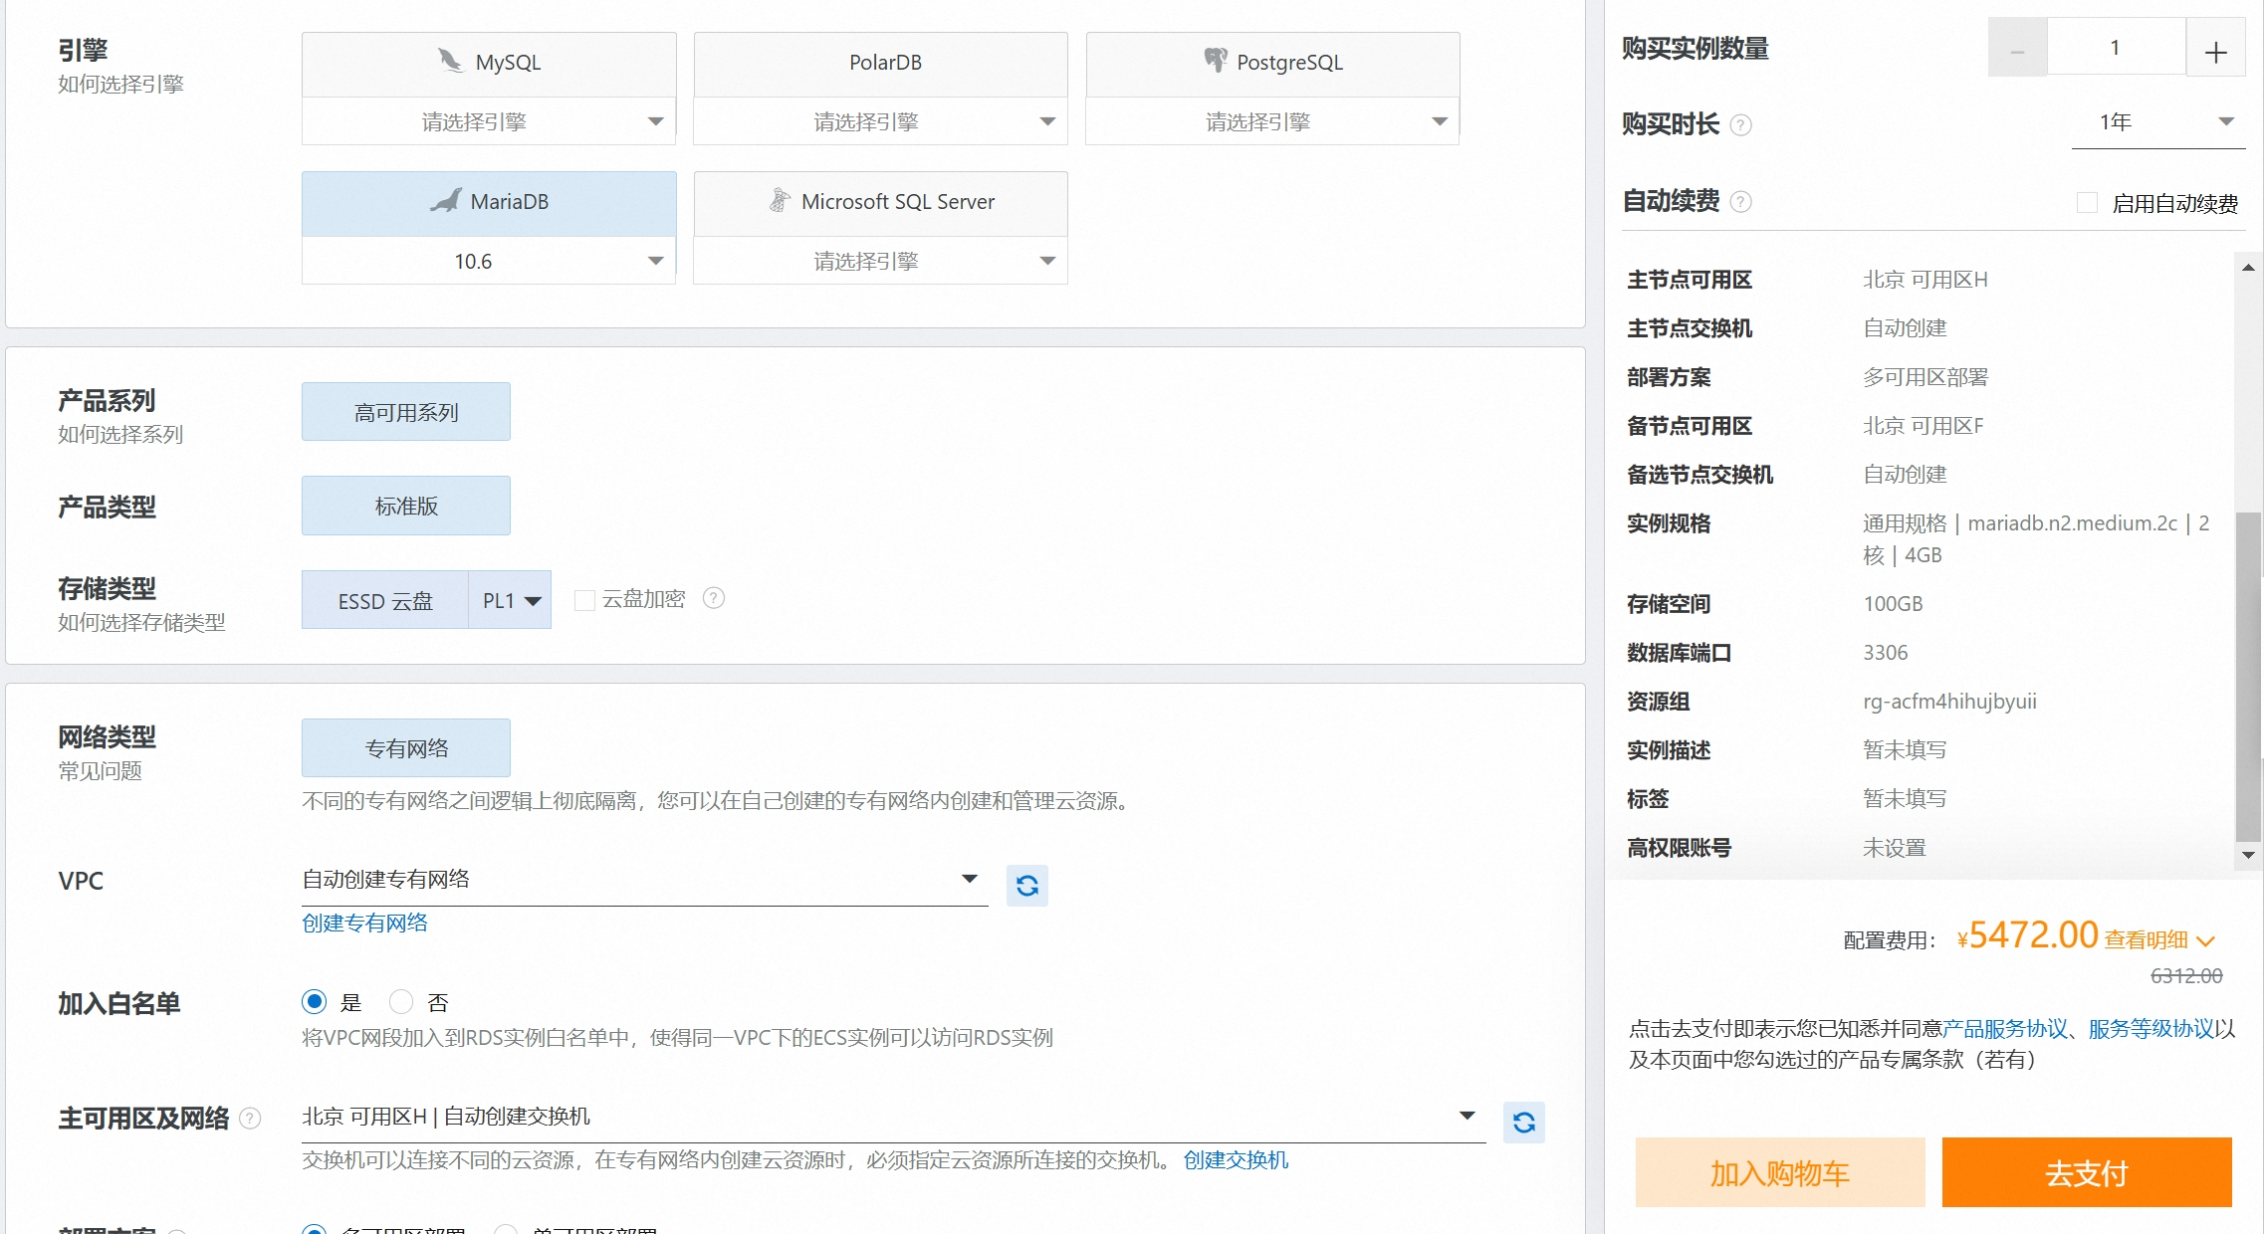
Task: Click help icon beside 购买时长
Action: click(x=1741, y=125)
